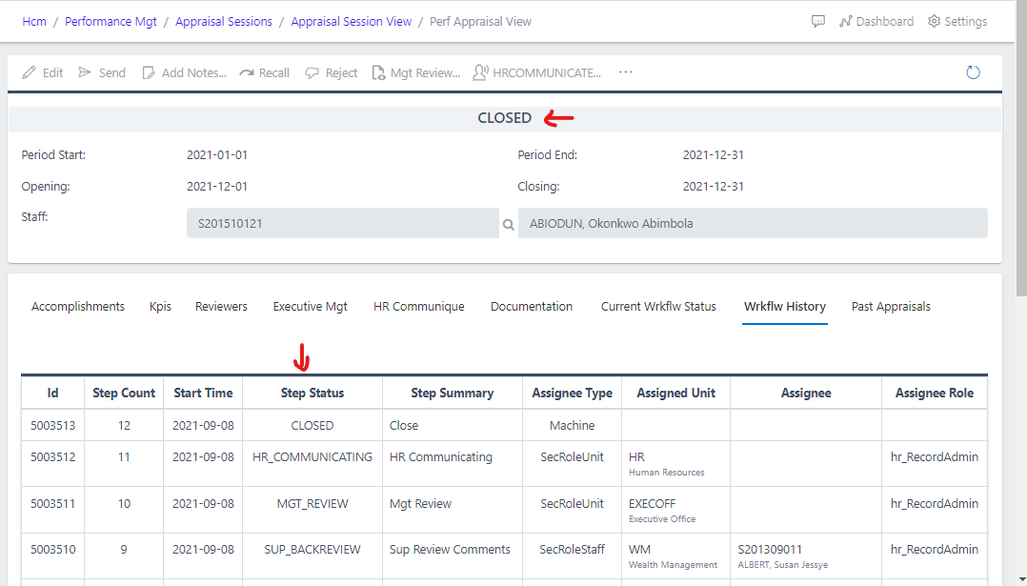The image size is (1027, 586).
Task: Click the Reject toolbar action
Action: point(331,72)
